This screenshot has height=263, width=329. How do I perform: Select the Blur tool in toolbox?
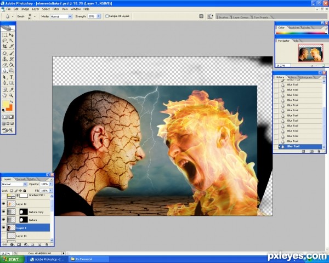click(x=5, y=71)
